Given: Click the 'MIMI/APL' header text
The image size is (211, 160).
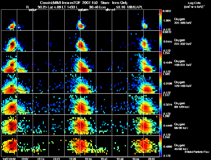Looking at the screenshot, I should pos(135,7).
